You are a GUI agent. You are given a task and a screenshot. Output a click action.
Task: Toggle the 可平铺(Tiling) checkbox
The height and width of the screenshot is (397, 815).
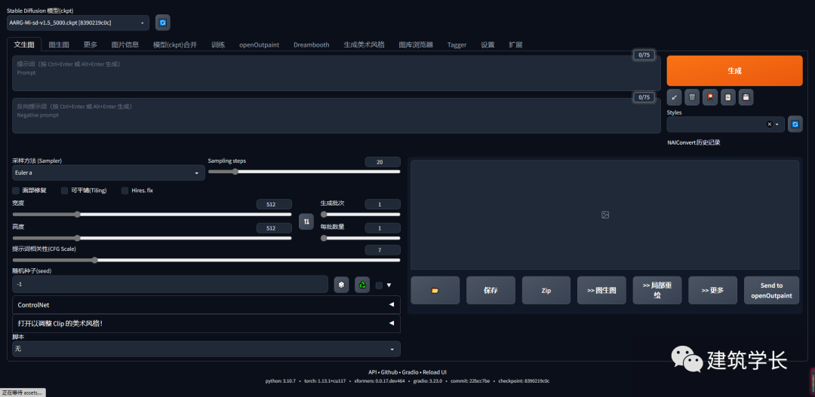pos(64,191)
